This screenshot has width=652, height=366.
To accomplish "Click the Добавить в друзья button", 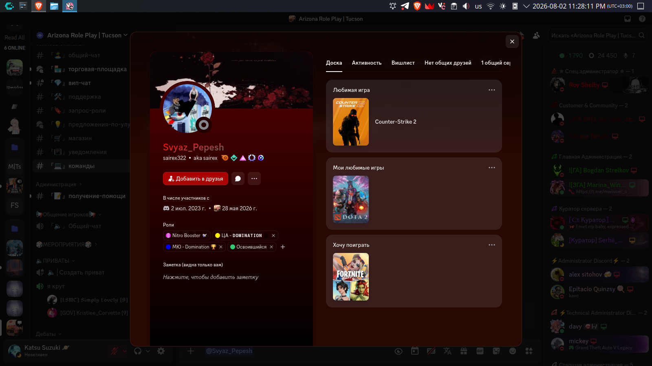I will click(x=196, y=179).
